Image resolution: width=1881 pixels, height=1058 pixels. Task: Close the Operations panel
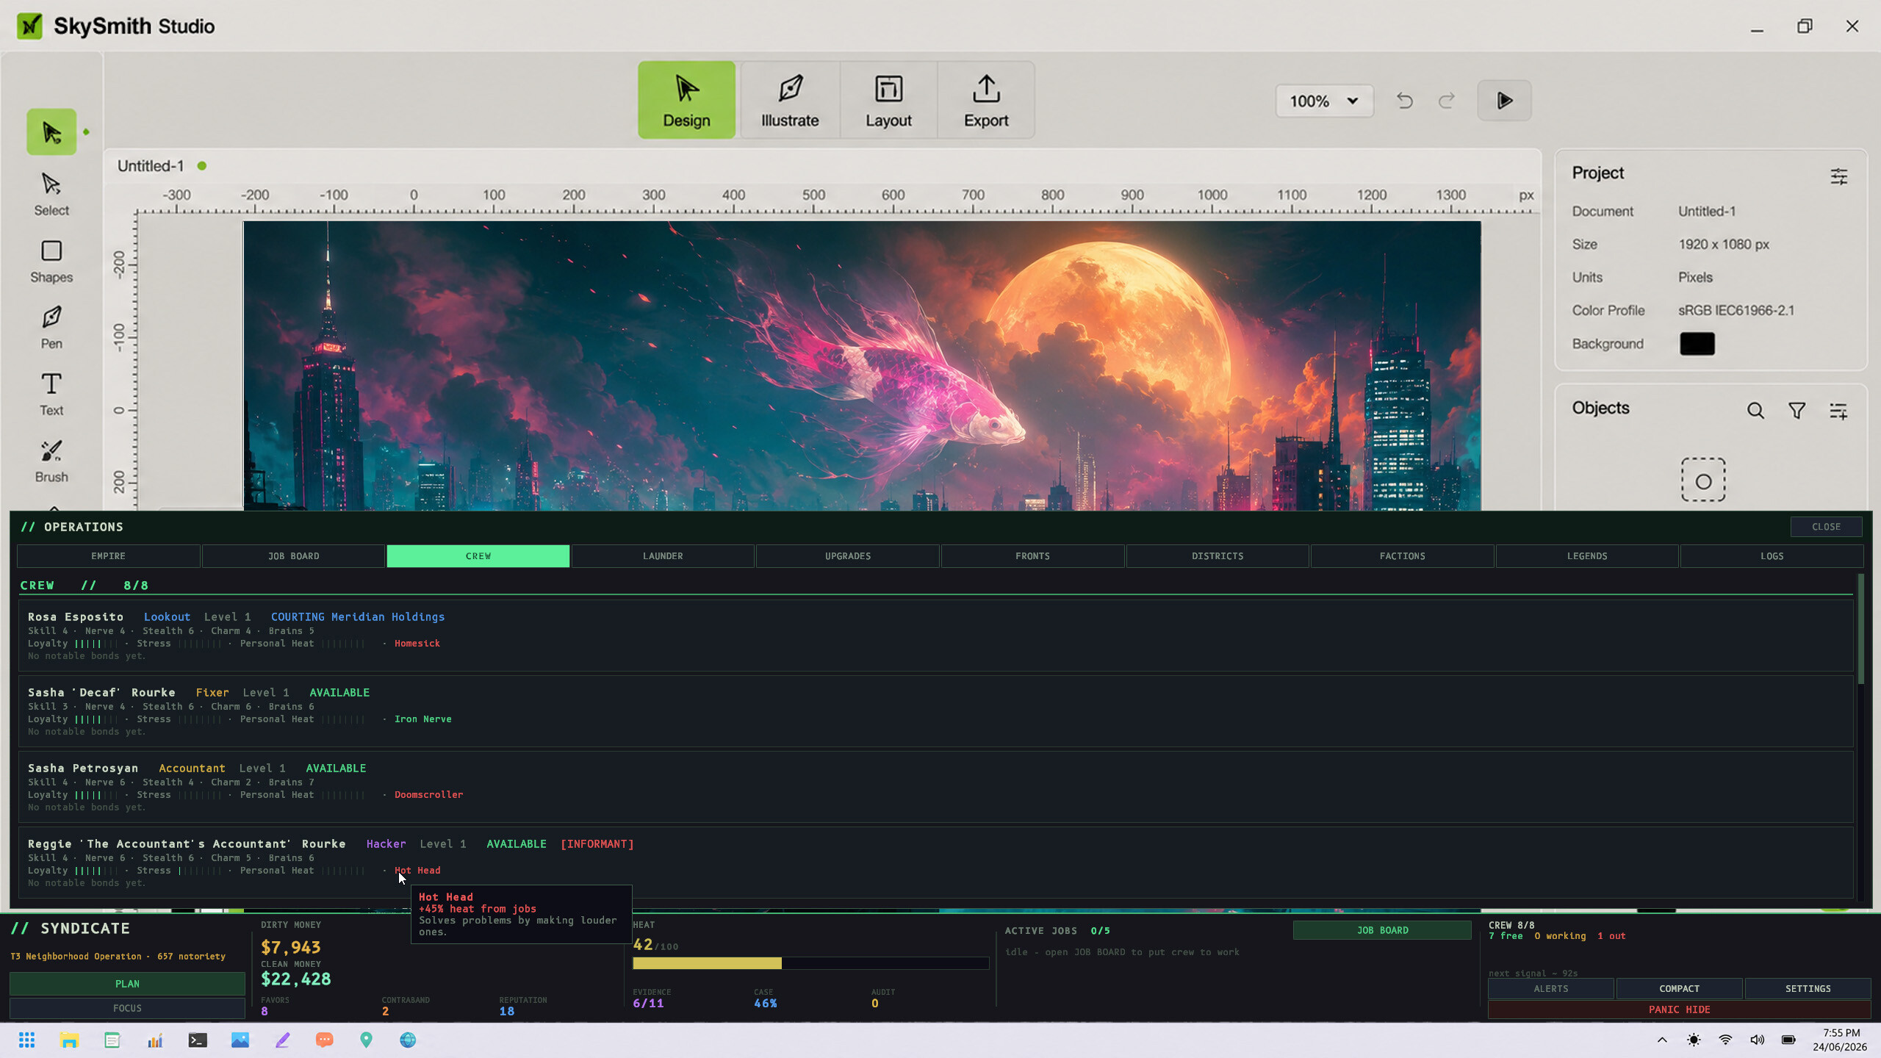(1826, 527)
